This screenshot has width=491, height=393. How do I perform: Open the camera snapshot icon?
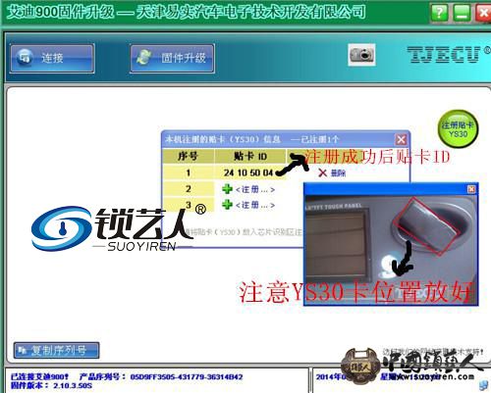361,55
